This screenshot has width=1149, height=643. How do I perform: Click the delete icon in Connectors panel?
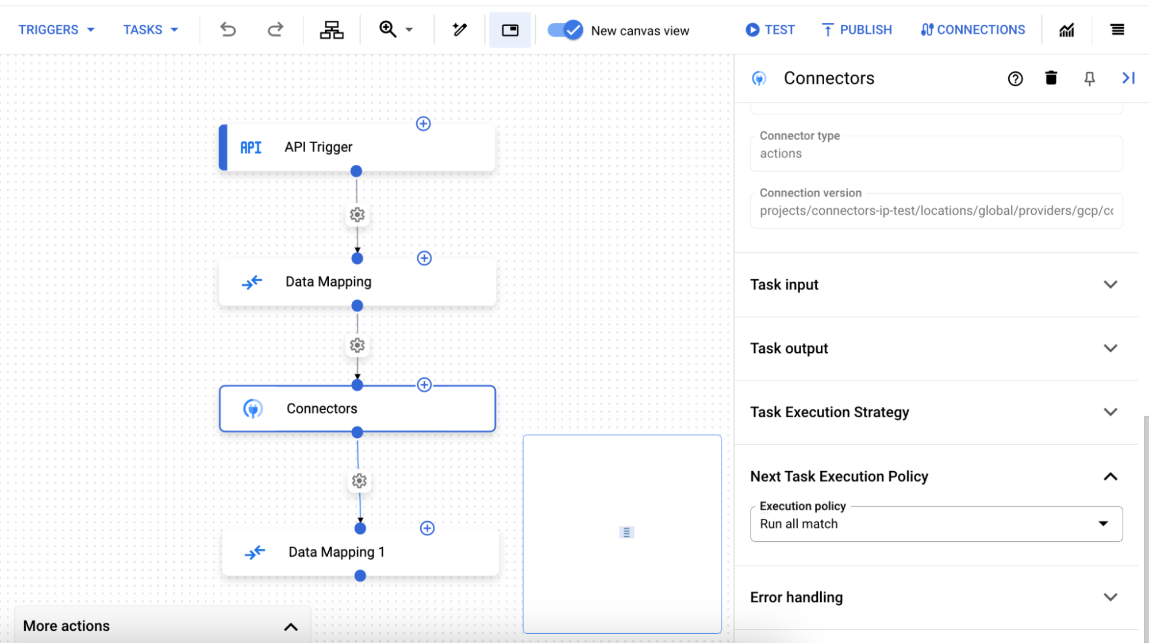click(x=1050, y=78)
